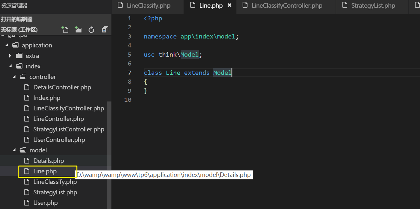Open DetailsController.php in the tree
420x209 pixels.
click(62, 87)
